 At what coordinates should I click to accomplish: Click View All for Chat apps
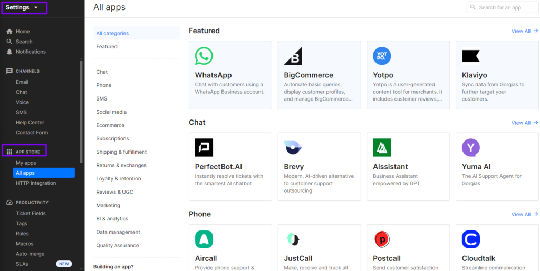525,123
